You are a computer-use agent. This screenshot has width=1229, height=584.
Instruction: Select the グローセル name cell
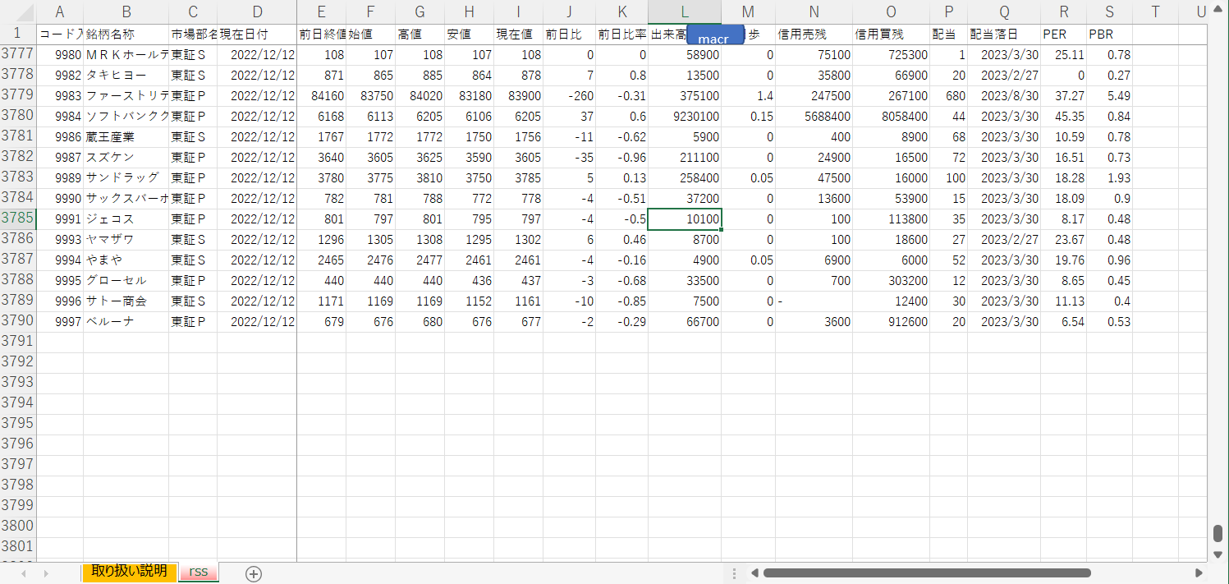point(126,281)
